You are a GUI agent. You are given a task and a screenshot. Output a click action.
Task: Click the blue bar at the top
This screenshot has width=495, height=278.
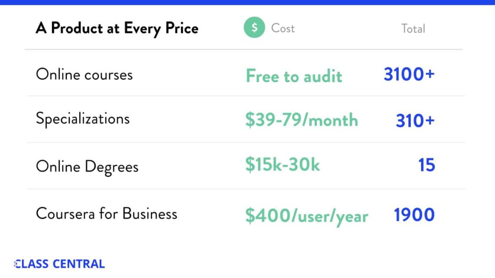247,2
